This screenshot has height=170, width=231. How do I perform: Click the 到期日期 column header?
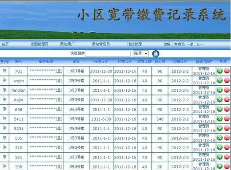coord(180,62)
